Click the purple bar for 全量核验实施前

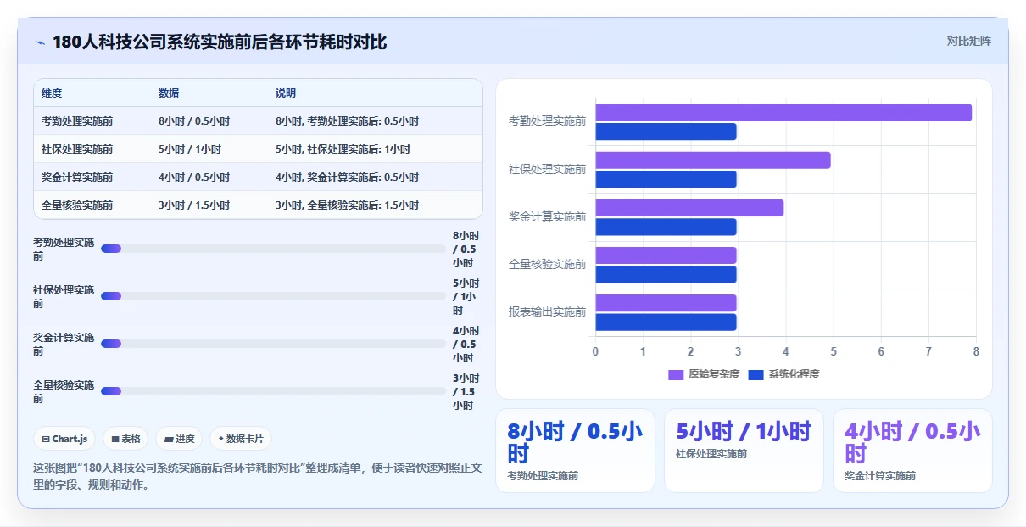666,255
